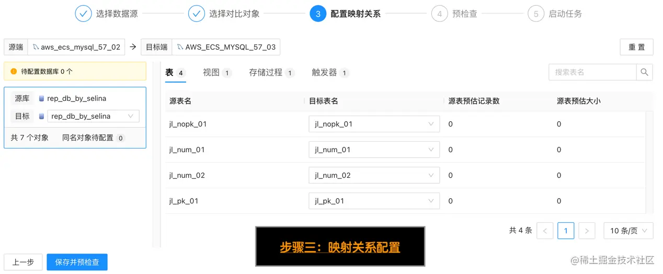Image resolution: width=663 pixels, height=274 pixels.
Task: Click the source database name rep_db_by_selina
Action: 77,98
